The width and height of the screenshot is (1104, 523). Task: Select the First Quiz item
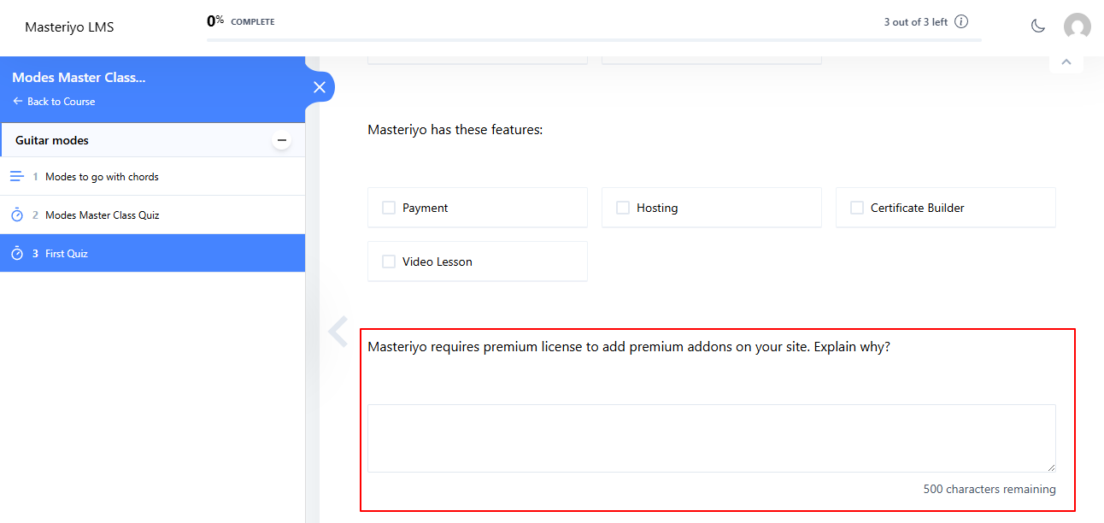(x=152, y=253)
